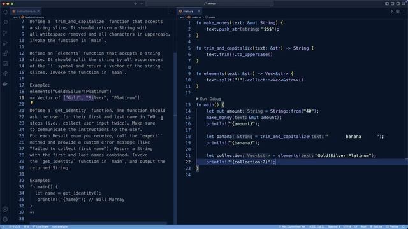
Task: Click 'text.trim().to_uppercase()' in main.rs
Action: [x=240, y=55]
